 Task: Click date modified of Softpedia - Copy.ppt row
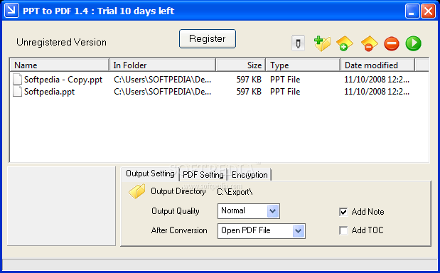(x=377, y=80)
